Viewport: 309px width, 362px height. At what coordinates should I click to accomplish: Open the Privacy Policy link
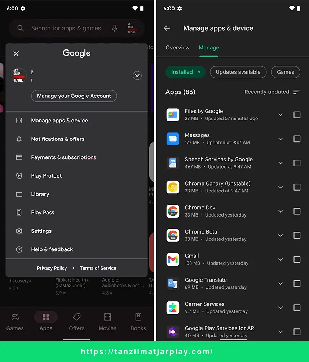52,268
